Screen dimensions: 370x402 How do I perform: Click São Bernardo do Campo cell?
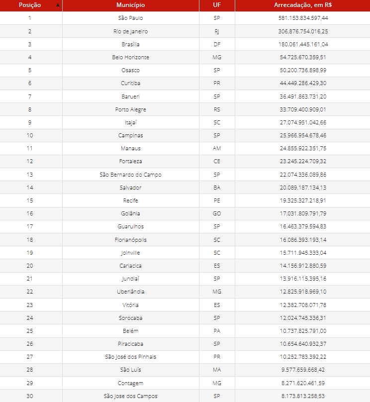130,175
